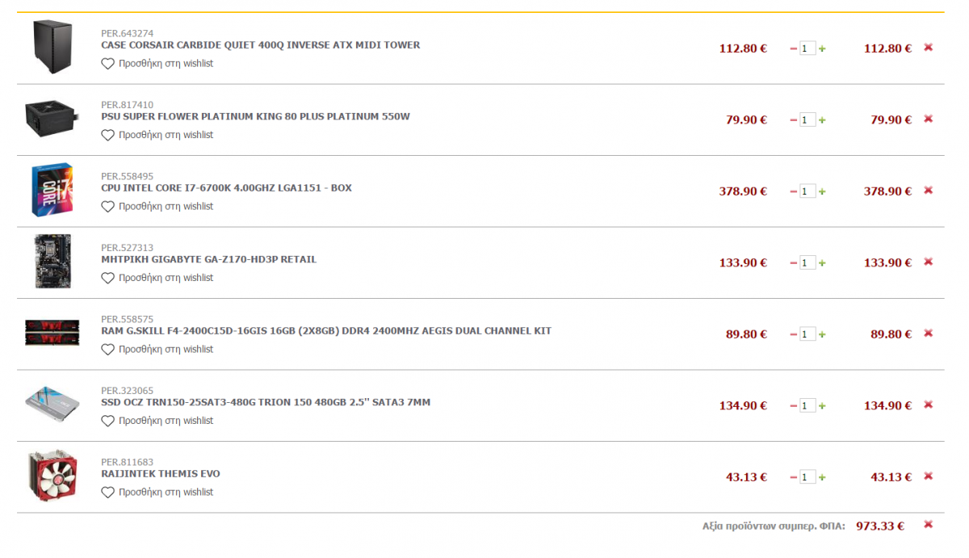
Task: Increase Intel CPU quantity with green plus
Action: click(822, 191)
